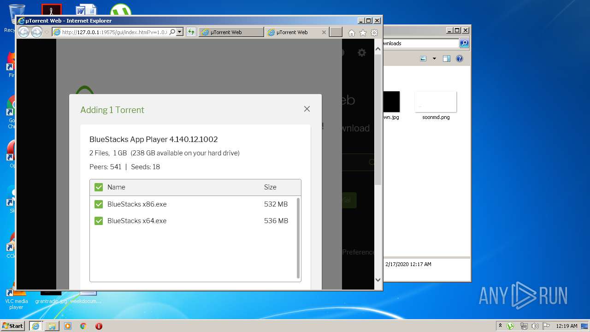Open the red Opera taskbar icon
The width and height of the screenshot is (590, 332).
pos(99,326)
